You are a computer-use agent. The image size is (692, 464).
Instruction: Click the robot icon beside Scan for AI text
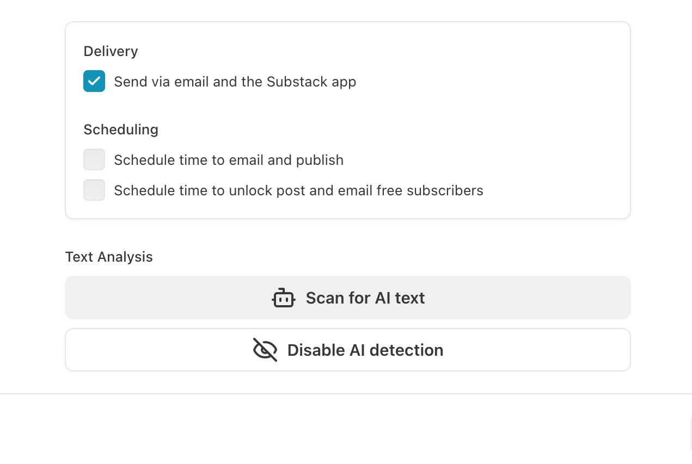284,298
